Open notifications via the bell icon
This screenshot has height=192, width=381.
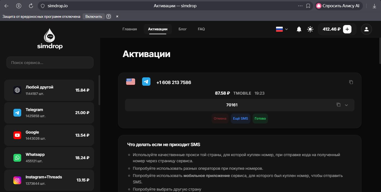299,29
